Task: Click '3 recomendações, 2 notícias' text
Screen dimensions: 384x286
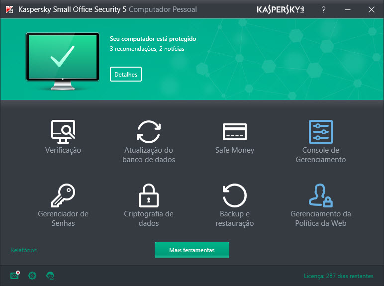Action: click(147, 49)
